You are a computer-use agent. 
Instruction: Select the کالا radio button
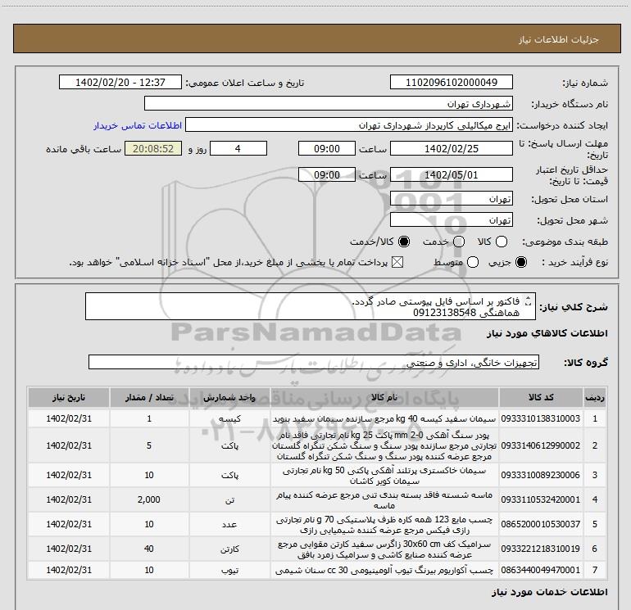(x=502, y=242)
